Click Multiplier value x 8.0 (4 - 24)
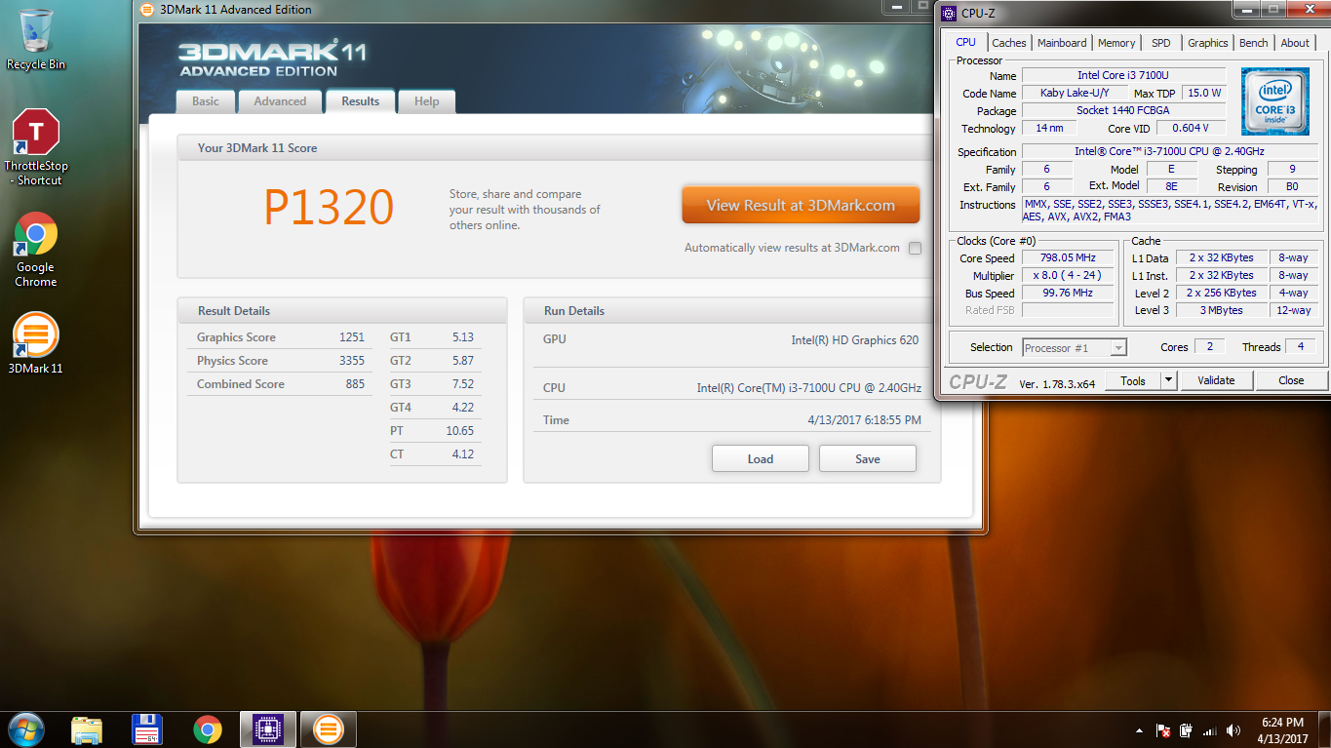This screenshot has width=1331, height=748. tap(1068, 276)
